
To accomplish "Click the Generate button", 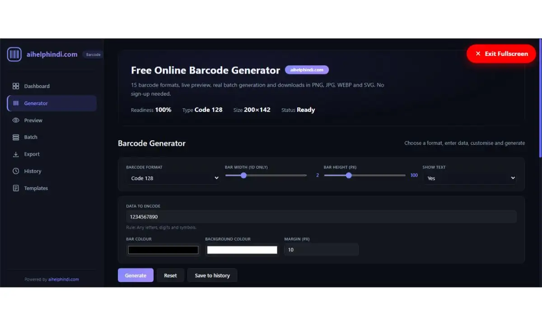I will coord(135,275).
